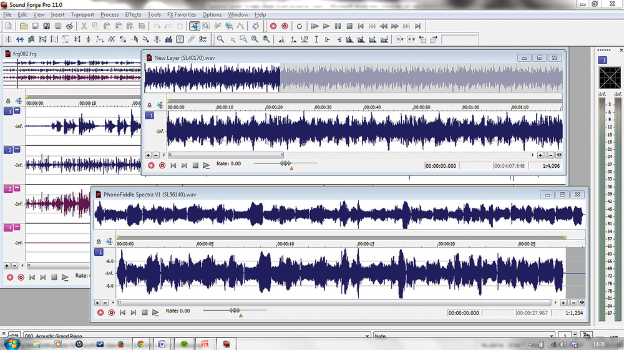This screenshot has width=624, height=350.
Task: Click the Windows Start button
Action: (x=12, y=344)
